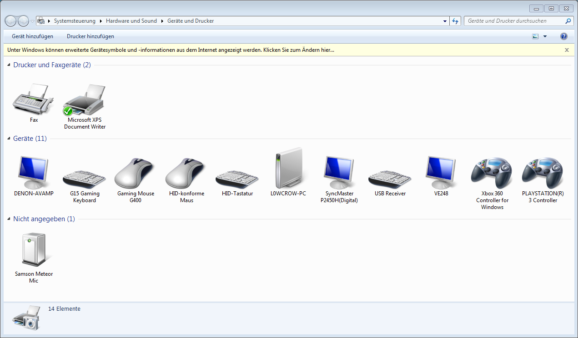Select Microsoft XPS Document Writer printer
Screen dimensions: 578x338
(x=85, y=99)
